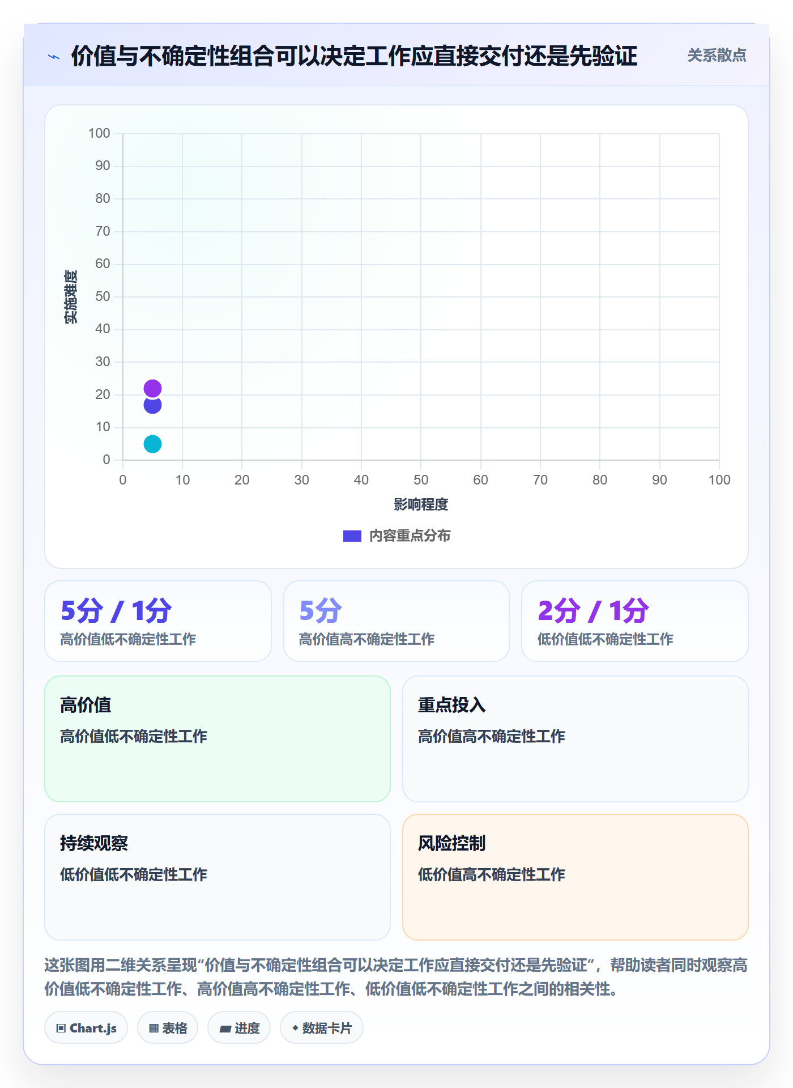Click the 进度 tag
This screenshot has width=793, height=1088.
239,1028
